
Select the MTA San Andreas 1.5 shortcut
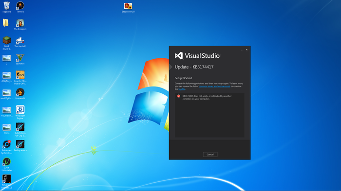pyautogui.click(x=6, y=182)
